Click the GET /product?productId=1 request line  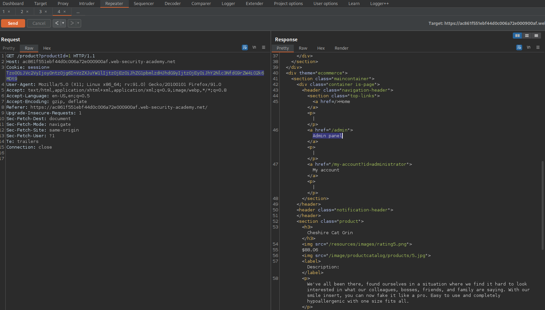click(51, 56)
